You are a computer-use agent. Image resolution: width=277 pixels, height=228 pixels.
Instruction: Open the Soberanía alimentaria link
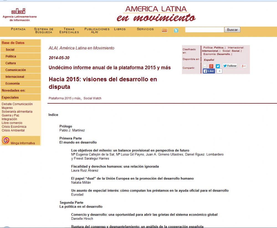point(17,112)
